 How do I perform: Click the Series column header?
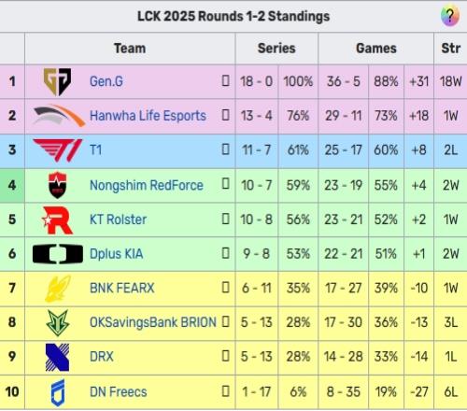pyautogui.click(x=276, y=49)
